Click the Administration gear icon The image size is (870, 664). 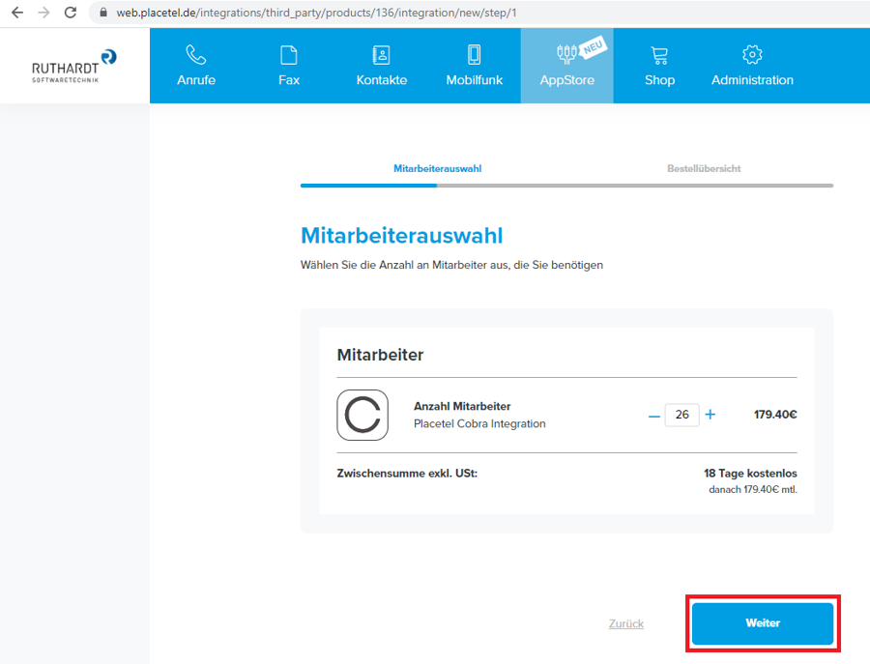[x=752, y=54]
